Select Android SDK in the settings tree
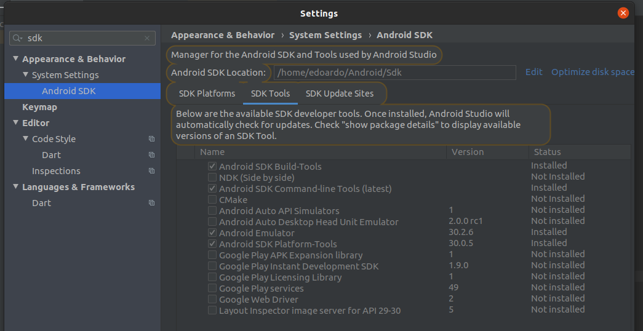This screenshot has height=331, width=643. (x=82, y=91)
